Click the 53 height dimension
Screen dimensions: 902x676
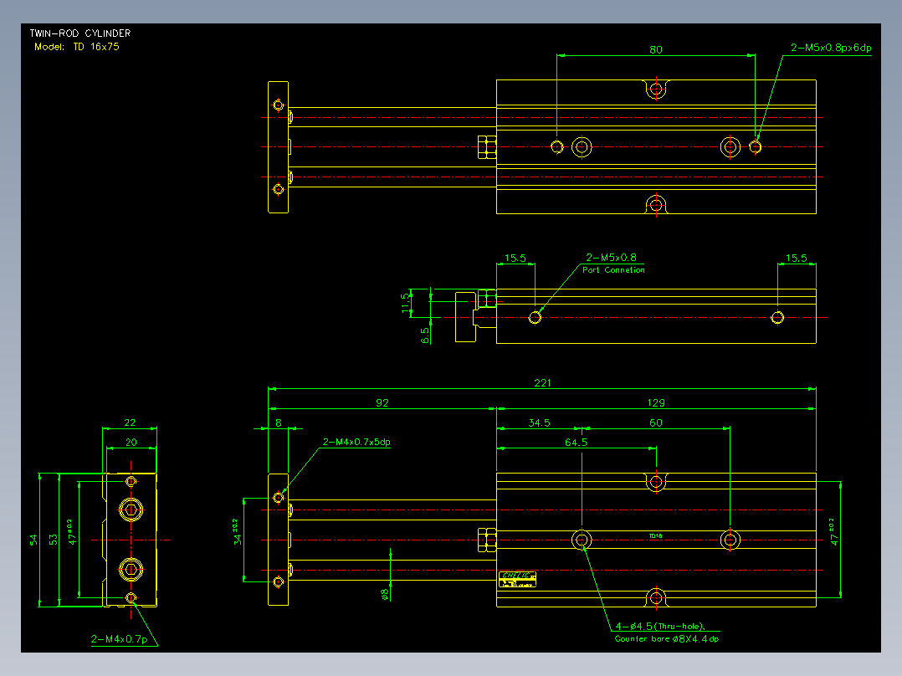[x=53, y=540]
